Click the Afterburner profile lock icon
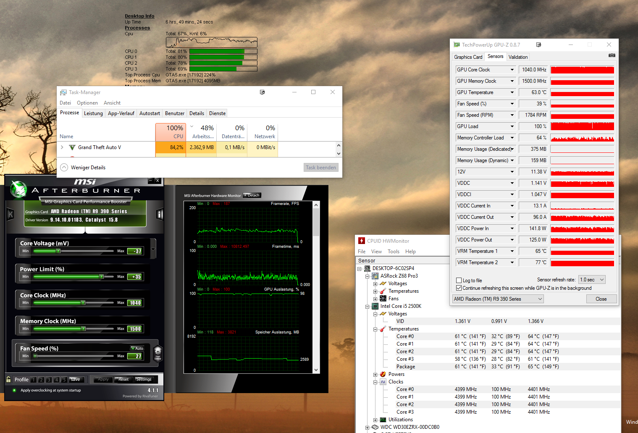This screenshot has width=638, height=433. [8, 379]
